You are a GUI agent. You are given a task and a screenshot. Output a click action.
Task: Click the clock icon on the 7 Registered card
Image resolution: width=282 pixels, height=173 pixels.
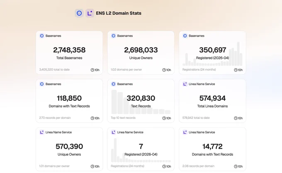tap(164, 166)
